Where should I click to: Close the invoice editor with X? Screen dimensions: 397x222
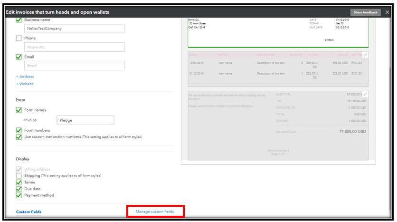[x=388, y=12]
